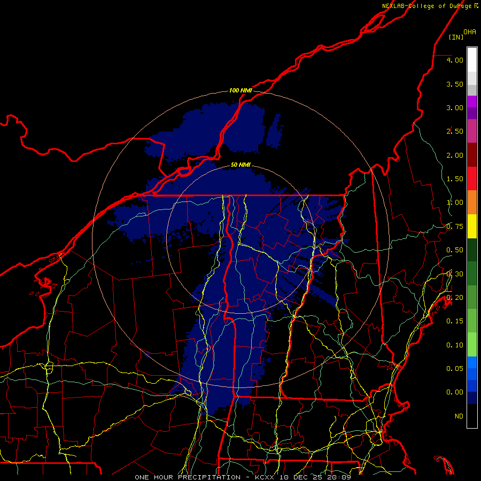Click the 10 DEC 25 date in caption
The height and width of the screenshot is (481, 481).
click(x=302, y=477)
